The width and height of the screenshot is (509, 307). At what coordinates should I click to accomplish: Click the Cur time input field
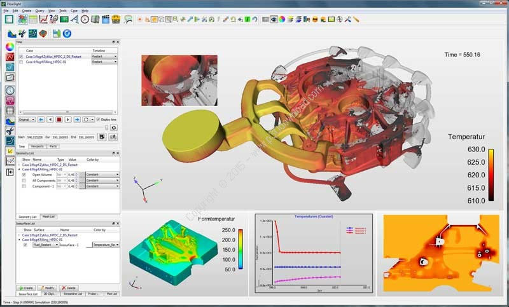click(x=60, y=137)
